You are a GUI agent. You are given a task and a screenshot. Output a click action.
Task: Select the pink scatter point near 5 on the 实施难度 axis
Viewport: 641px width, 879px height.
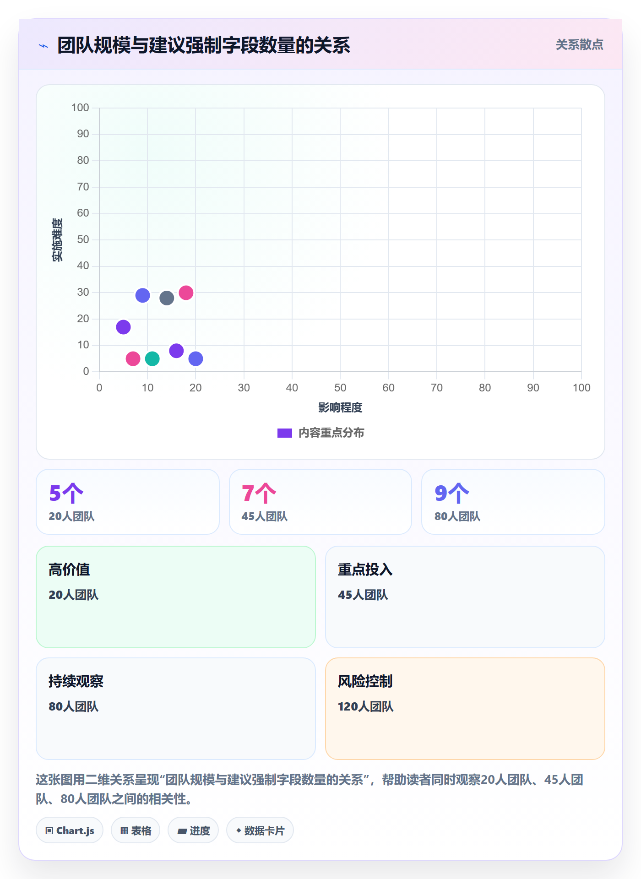[133, 358]
